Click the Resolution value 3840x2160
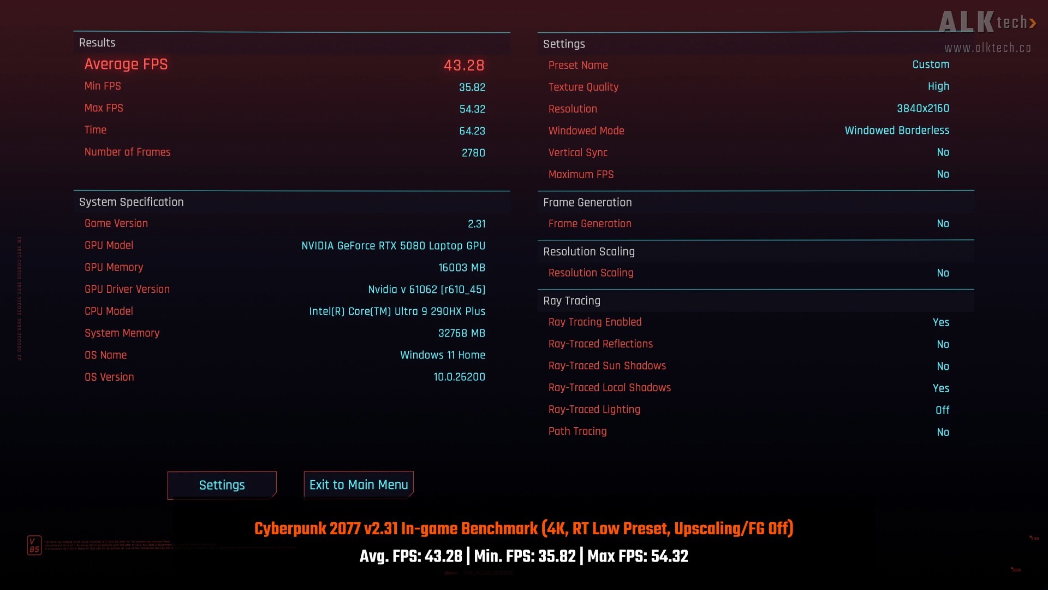Viewport: 1048px width, 590px height. point(923,108)
